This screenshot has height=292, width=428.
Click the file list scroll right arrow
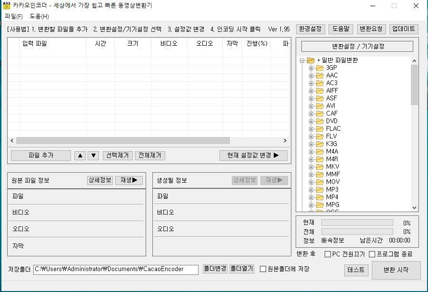[285, 141]
